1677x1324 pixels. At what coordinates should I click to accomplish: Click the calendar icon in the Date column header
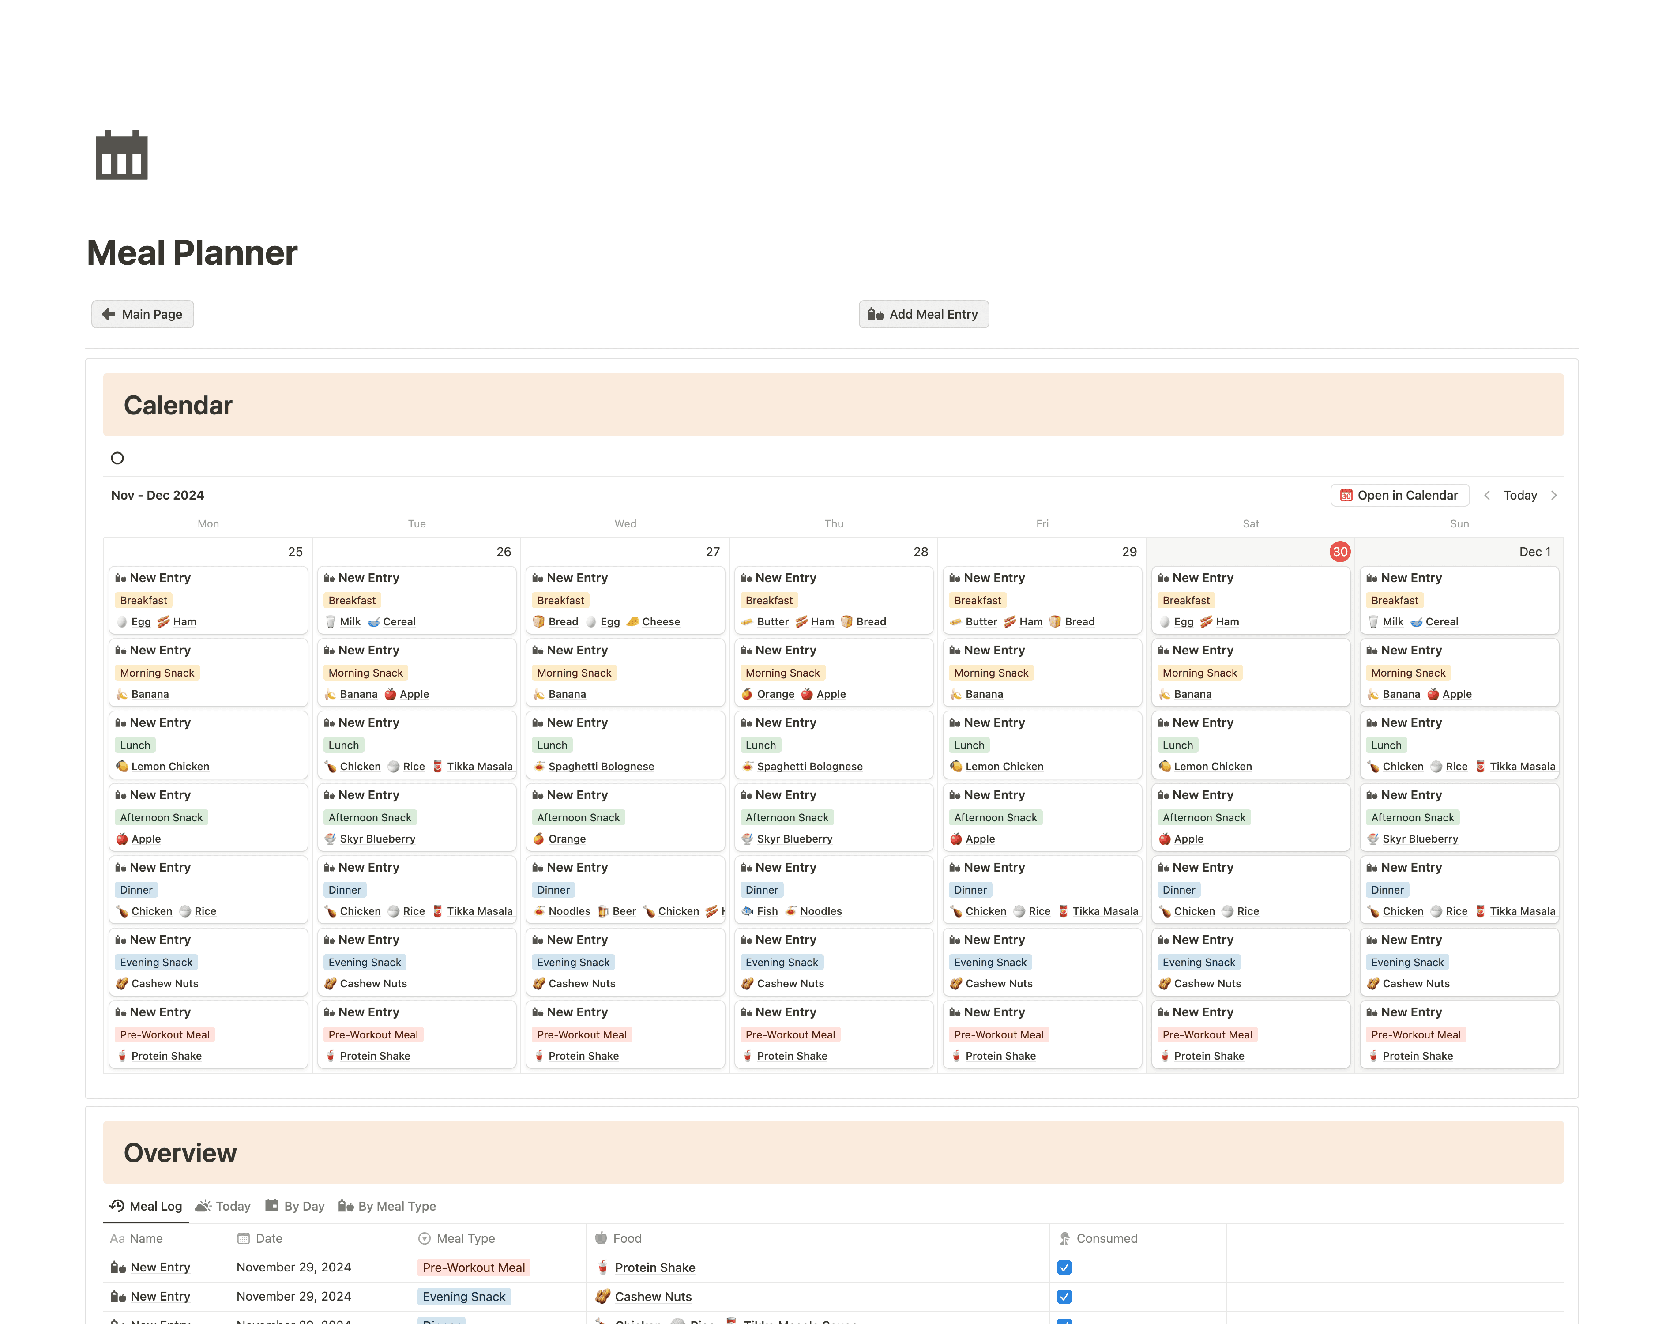[x=244, y=1238]
